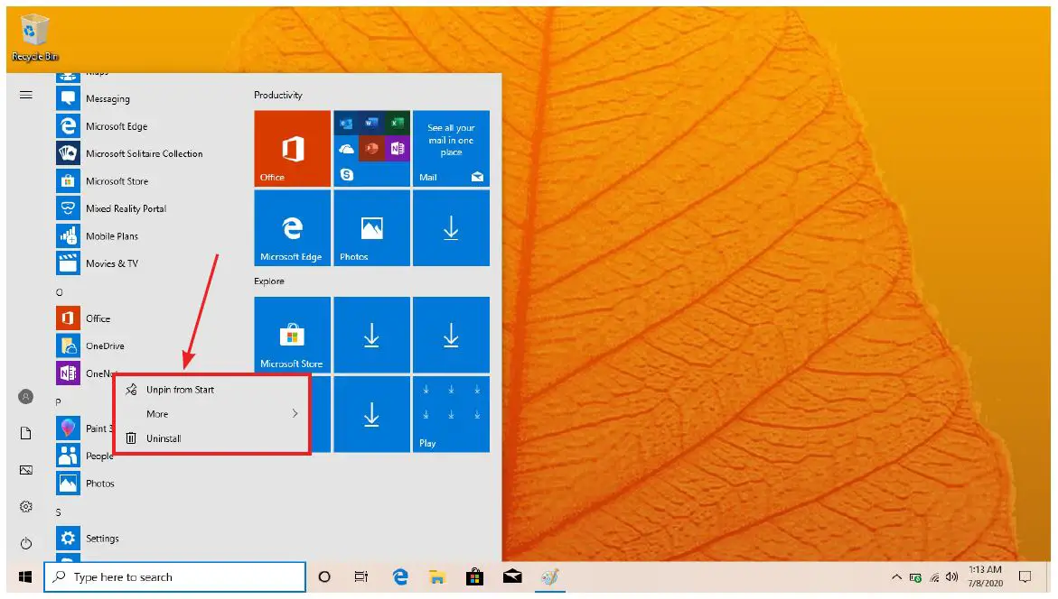Viewport: 1058px width, 599px height.
Task: Open the Play tile group
Action: (x=451, y=414)
